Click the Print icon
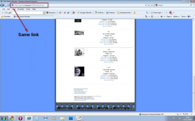 [162, 16]
